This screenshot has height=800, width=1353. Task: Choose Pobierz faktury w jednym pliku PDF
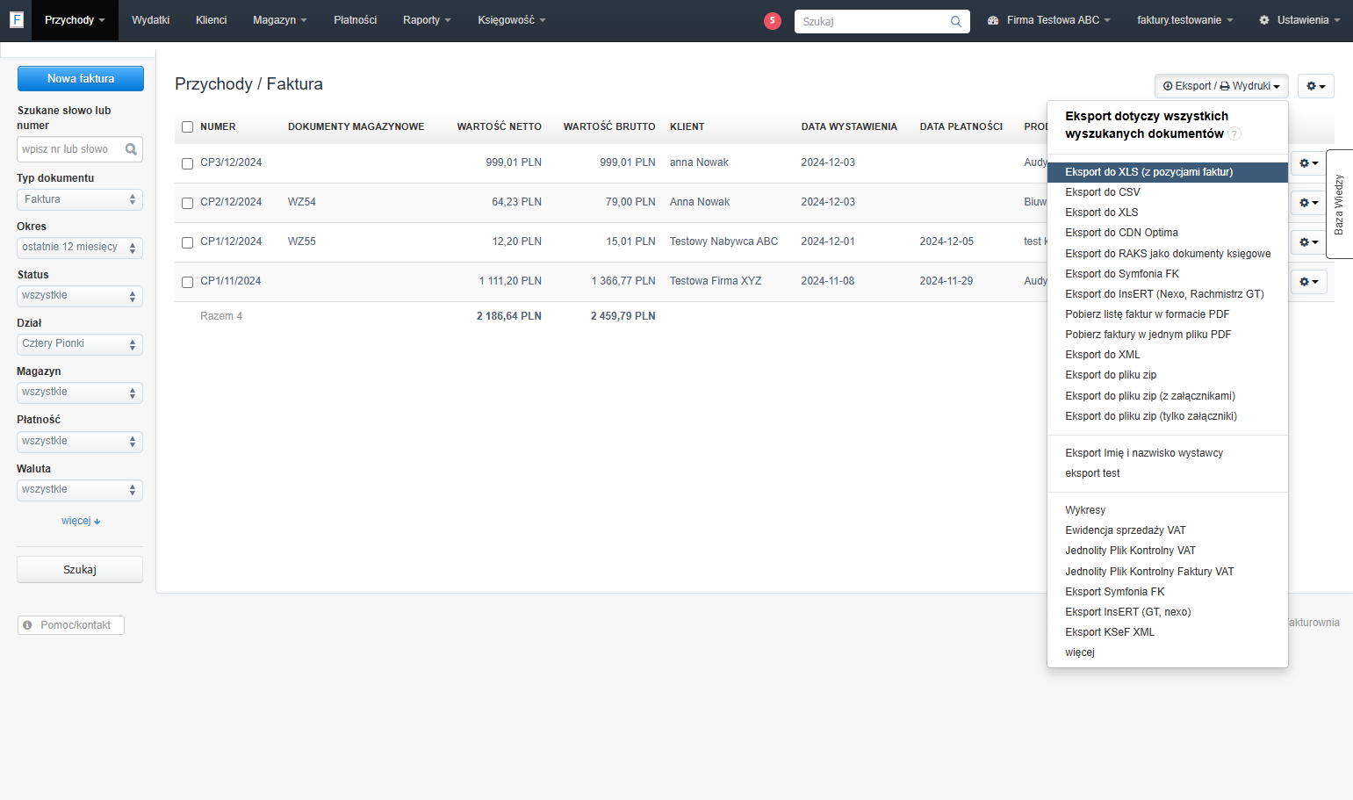[x=1168, y=335]
